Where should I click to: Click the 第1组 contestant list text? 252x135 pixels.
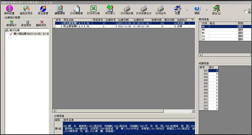click(129, 129)
